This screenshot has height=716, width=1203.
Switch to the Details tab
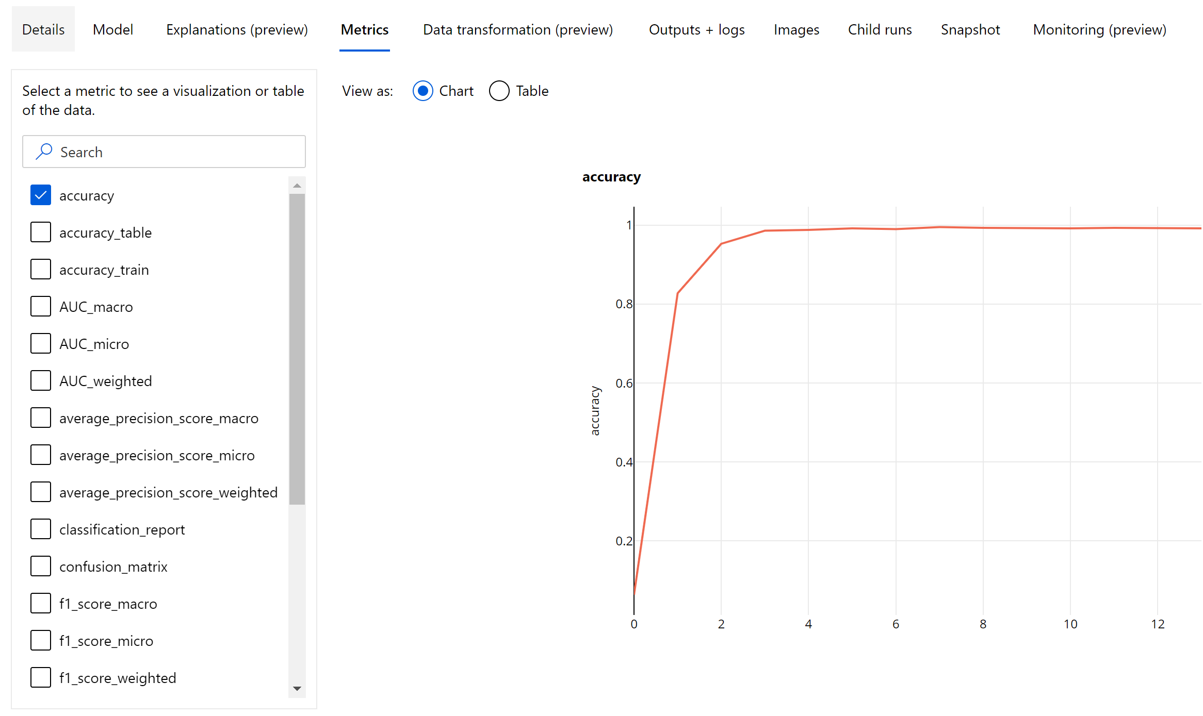(43, 30)
